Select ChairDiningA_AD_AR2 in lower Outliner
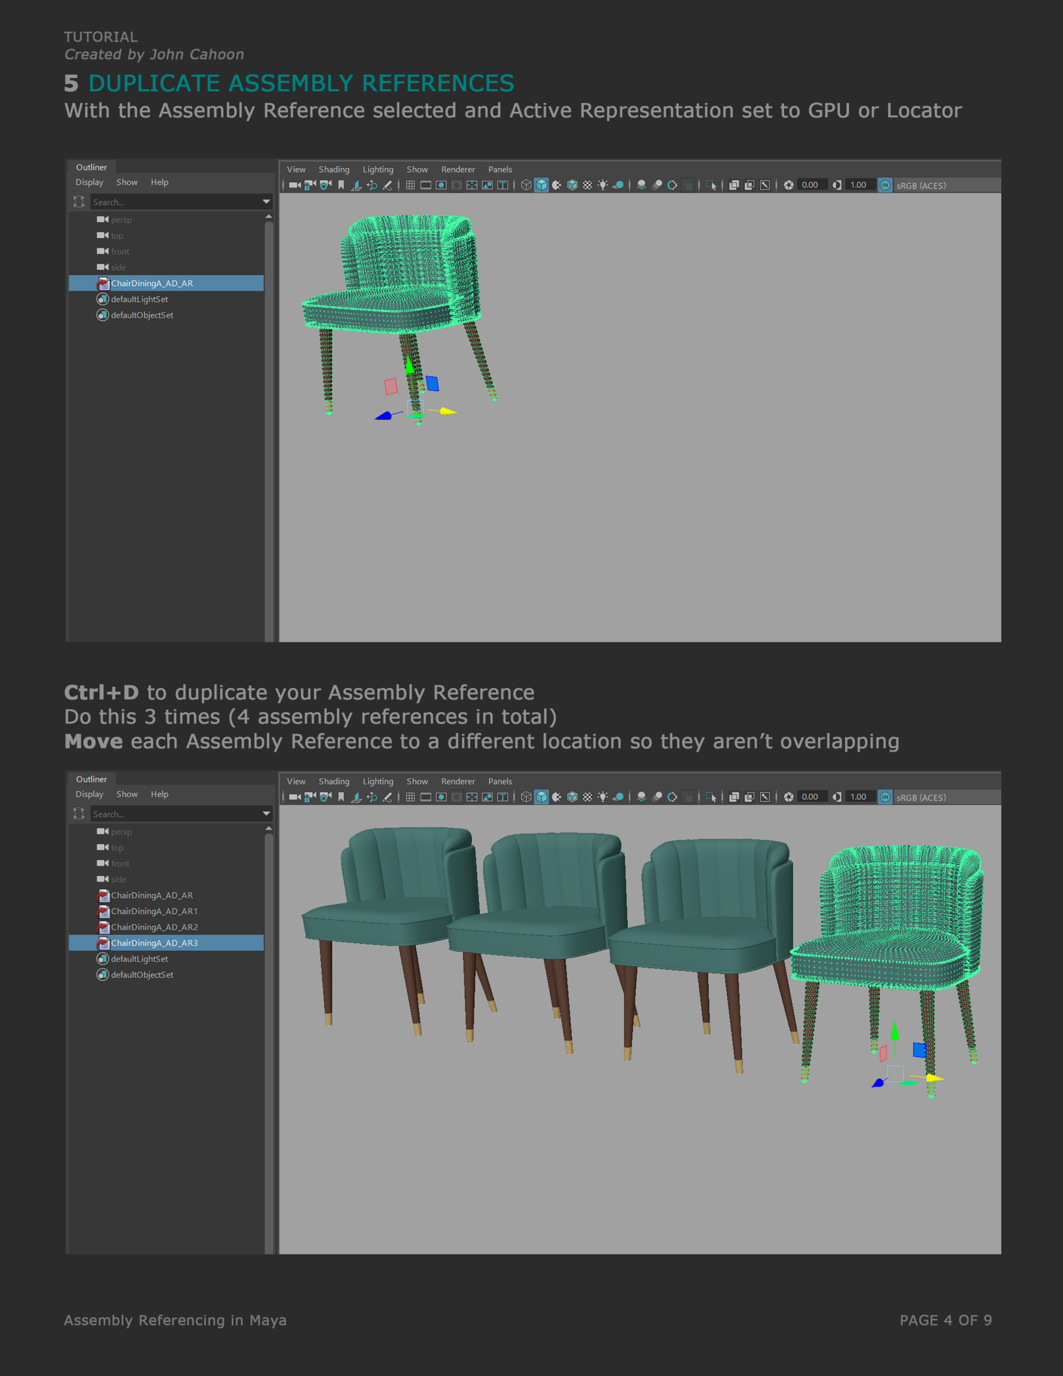Screen dimensions: 1063x1376 coord(154,927)
